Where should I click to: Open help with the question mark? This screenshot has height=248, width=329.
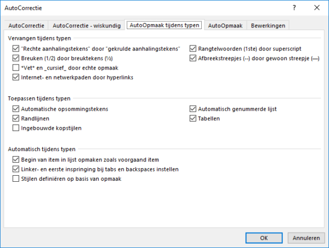[294, 8]
